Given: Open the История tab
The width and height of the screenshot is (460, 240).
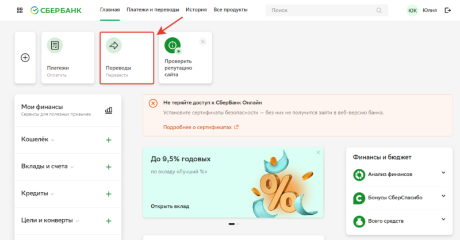Looking at the screenshot, I should 196,10.
